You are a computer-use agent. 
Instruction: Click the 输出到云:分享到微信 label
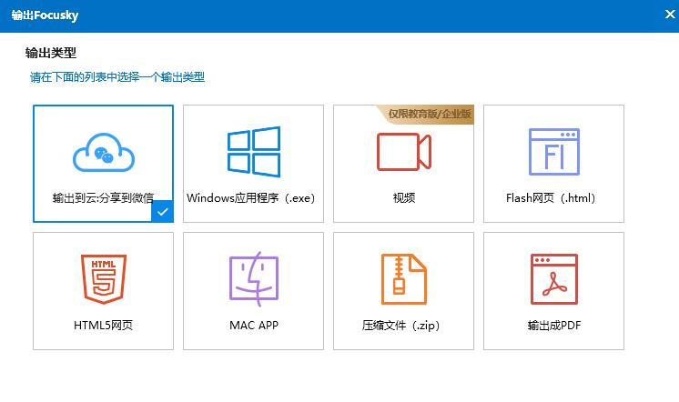tap(103, 198)
